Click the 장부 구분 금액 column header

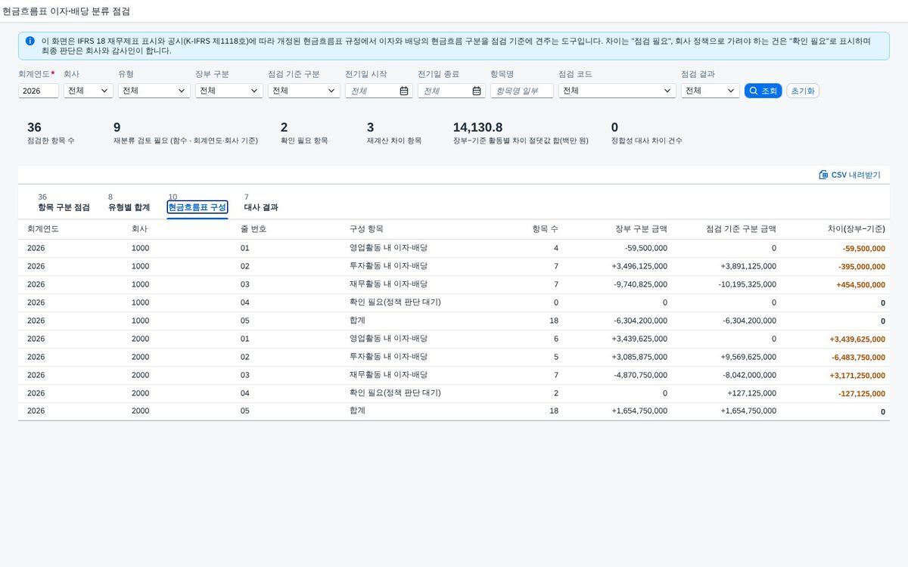click(641, 229)
